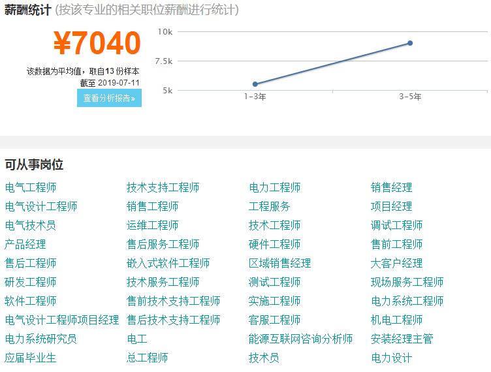This screenshot has height=372, width=491.
Task: Select the 10k axis label on chart
Action: click(x=165, y=31)
